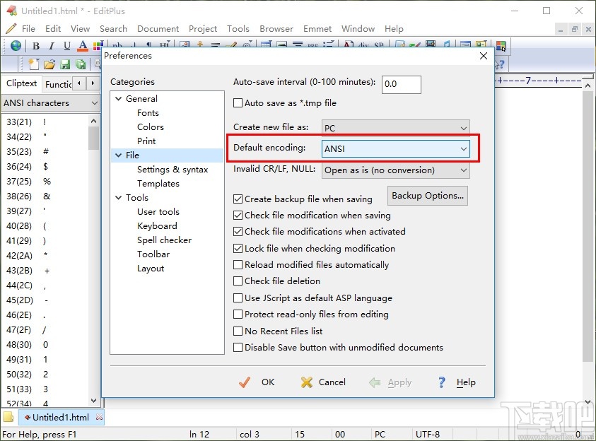
Task: Open the Document menu
Action: [158, 29]
